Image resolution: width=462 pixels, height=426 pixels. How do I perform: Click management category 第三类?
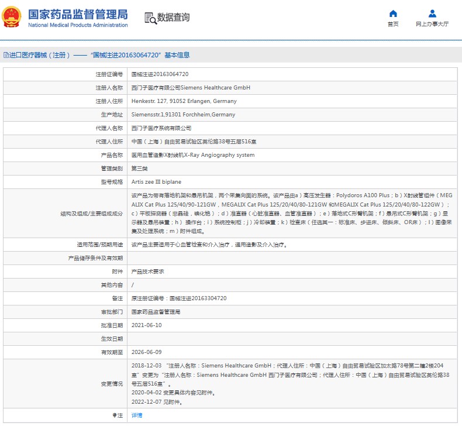[139, 169]
